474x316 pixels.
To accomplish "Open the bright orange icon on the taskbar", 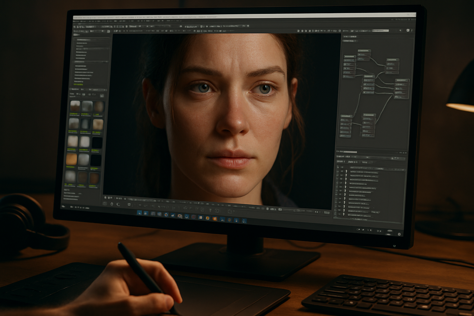I will (214, 219).
